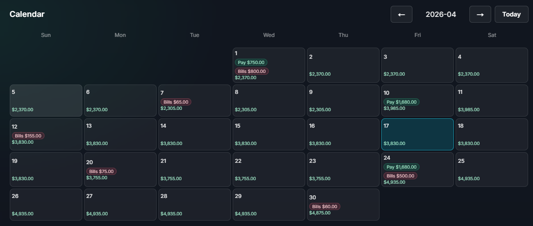The height and width of the screenshot is (226, 533).
Task: Click the April 26 day cell
Action: 46,205
